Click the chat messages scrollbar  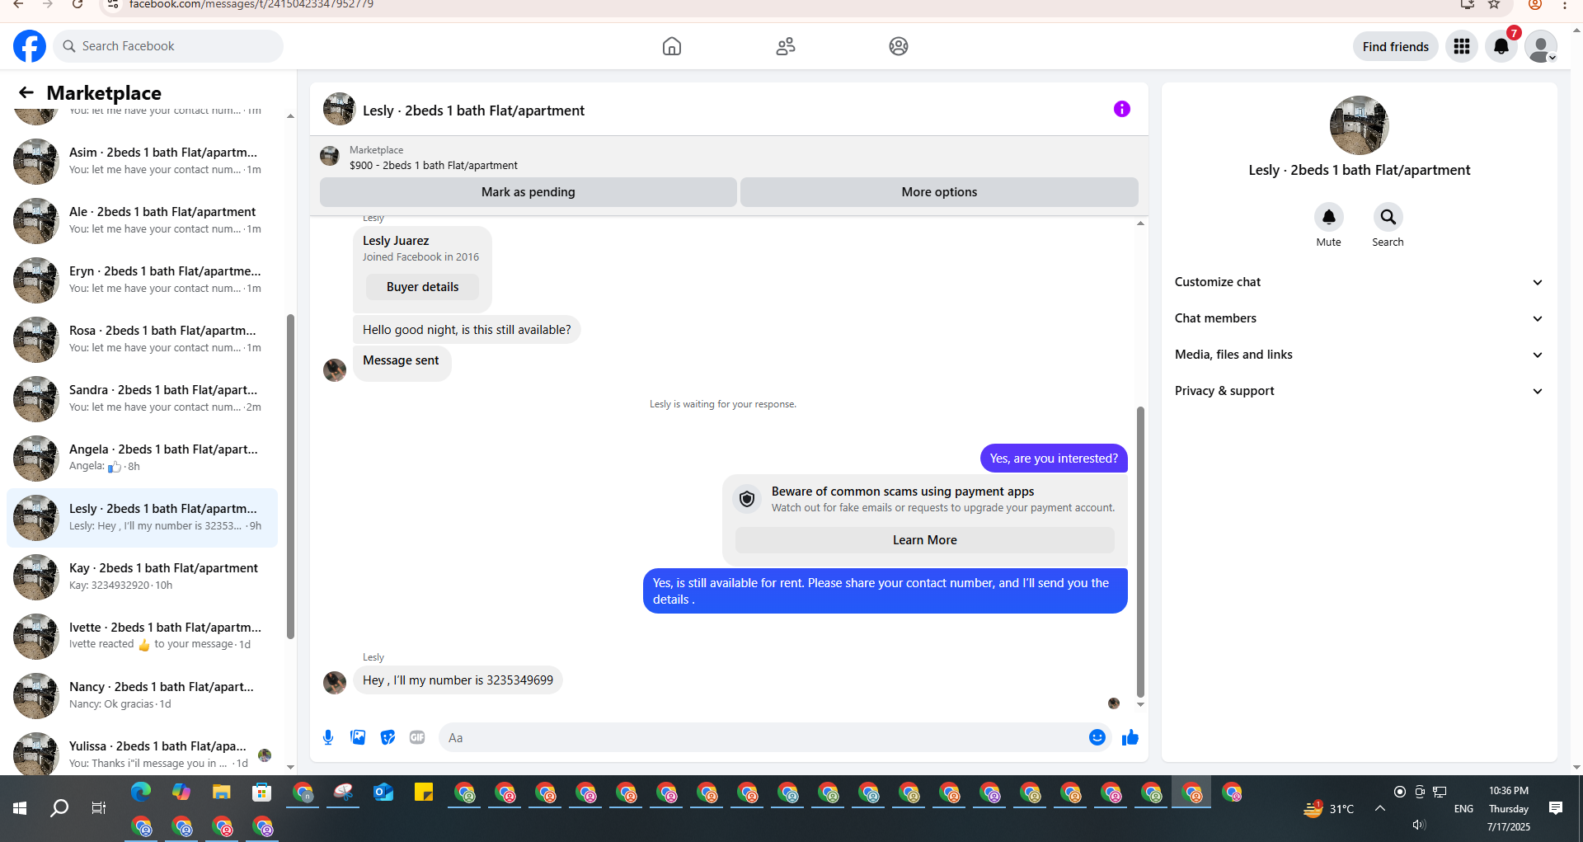click(1140, 552)
